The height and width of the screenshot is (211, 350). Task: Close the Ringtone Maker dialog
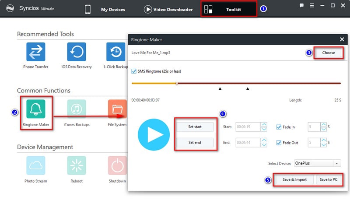pos(342,39)
